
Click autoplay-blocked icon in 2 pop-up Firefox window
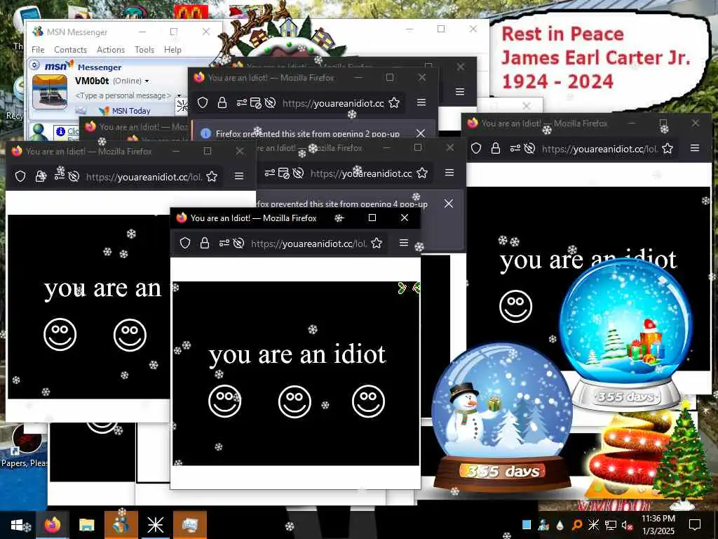270,102
